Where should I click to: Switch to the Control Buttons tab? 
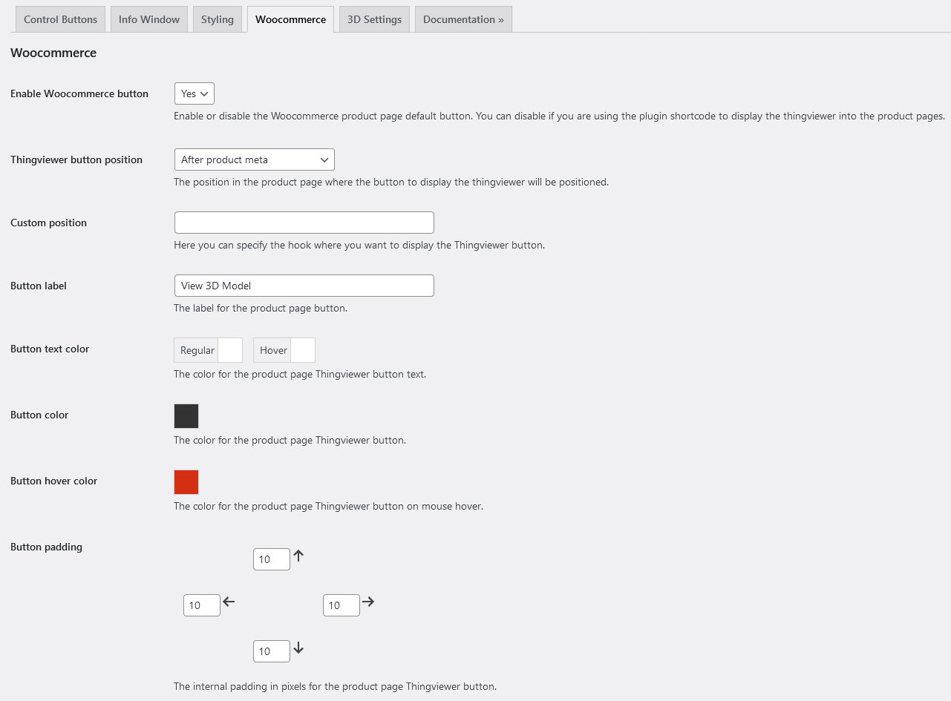[x=60, y=19]
